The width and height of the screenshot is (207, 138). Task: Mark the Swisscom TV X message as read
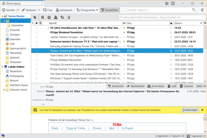coord(124,42)
